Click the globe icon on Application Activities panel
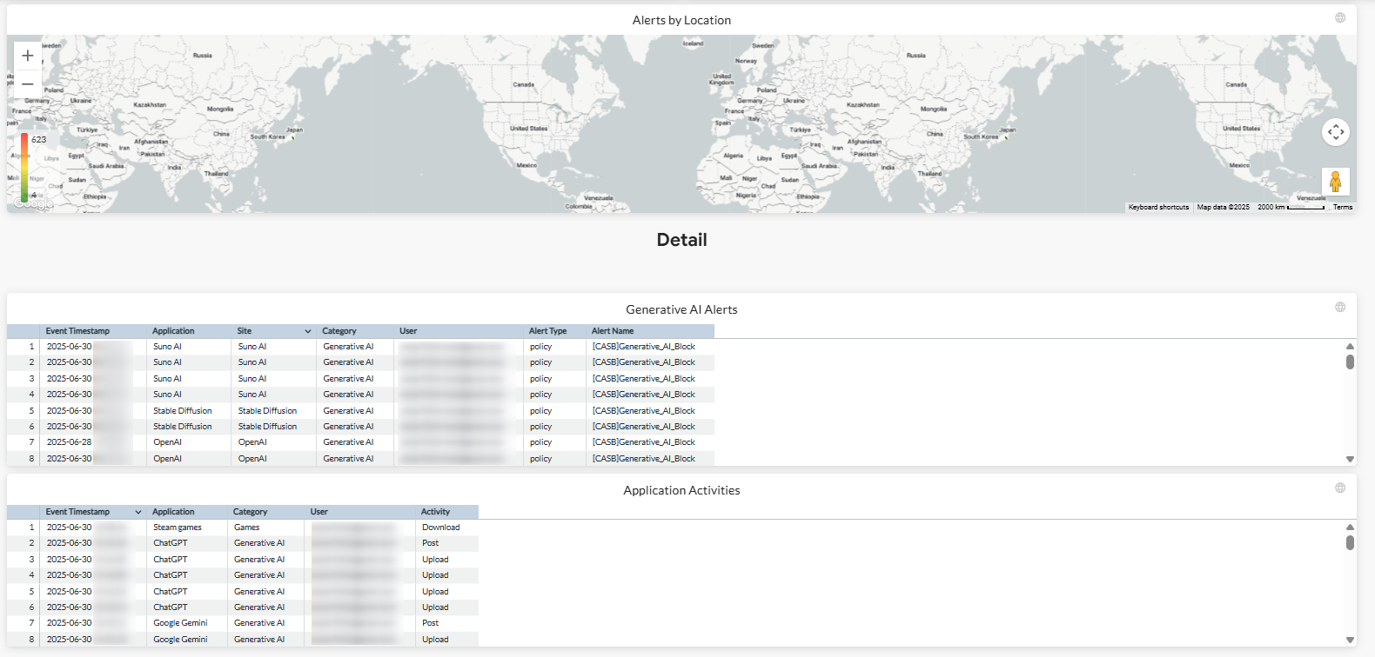 click(1340, 488)
